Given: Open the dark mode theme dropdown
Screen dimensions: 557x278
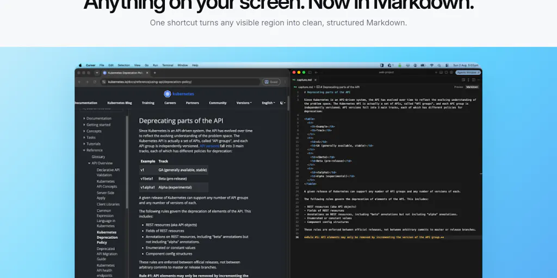Looking at the screenshot, I should [x=283, y=103].
